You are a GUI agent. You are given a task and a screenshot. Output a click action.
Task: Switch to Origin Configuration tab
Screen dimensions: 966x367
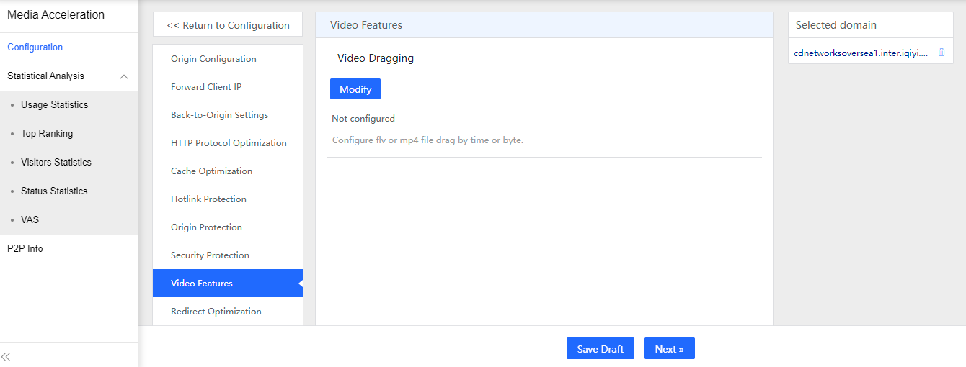(x=213, y=59)
